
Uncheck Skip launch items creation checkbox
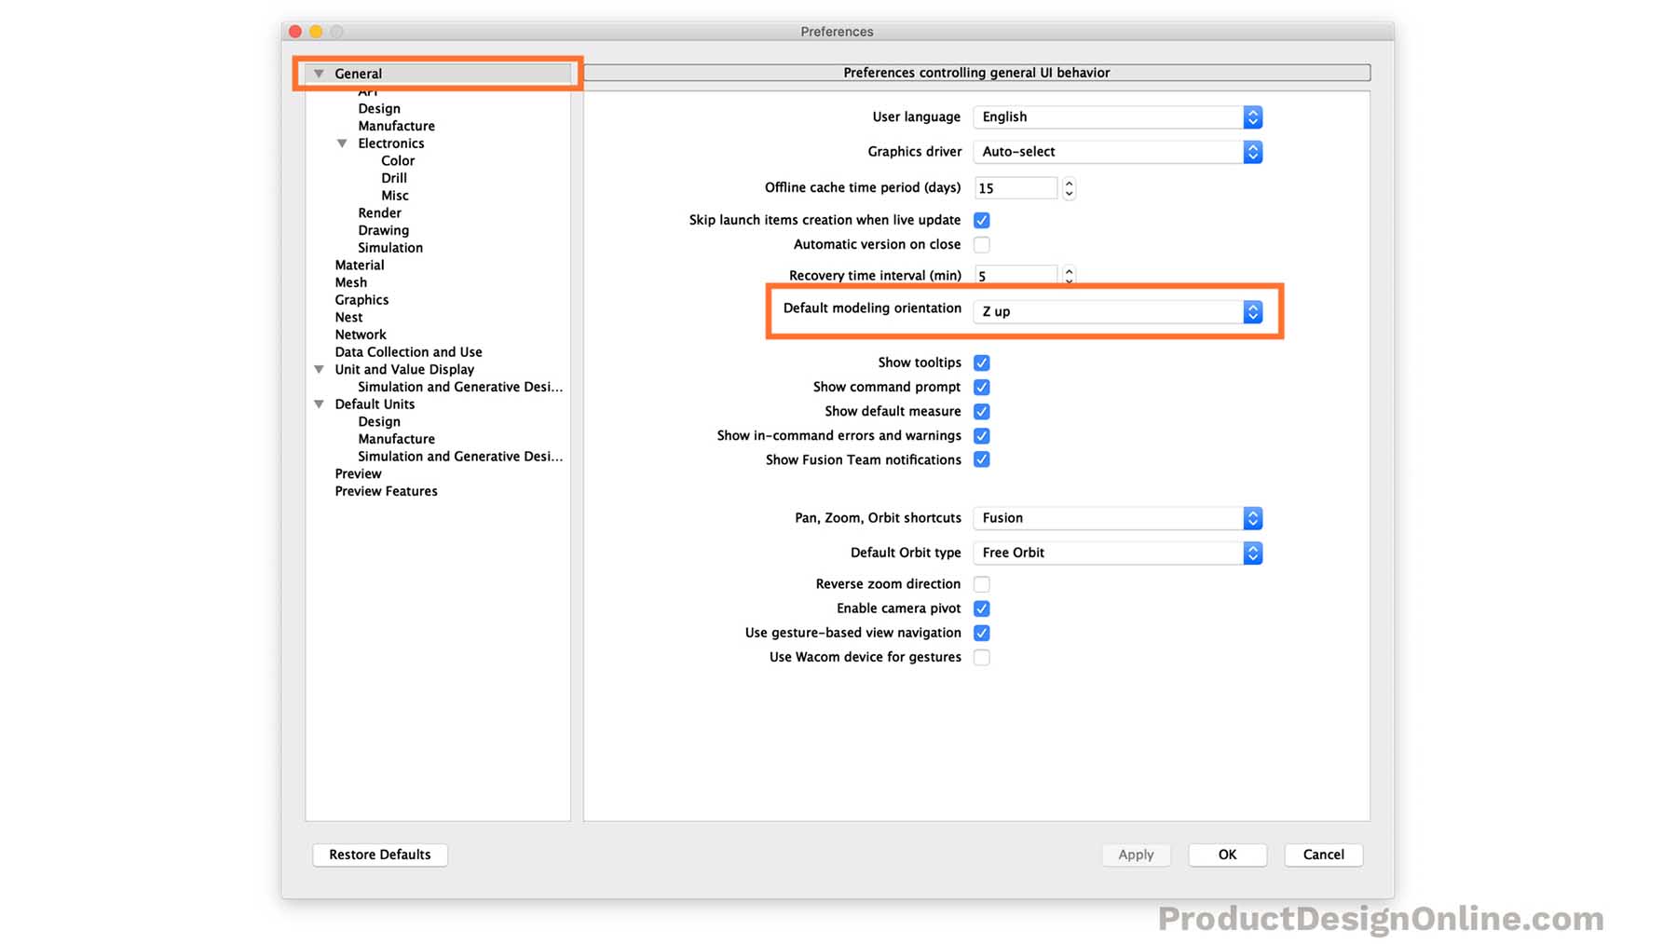click(981, 221)
